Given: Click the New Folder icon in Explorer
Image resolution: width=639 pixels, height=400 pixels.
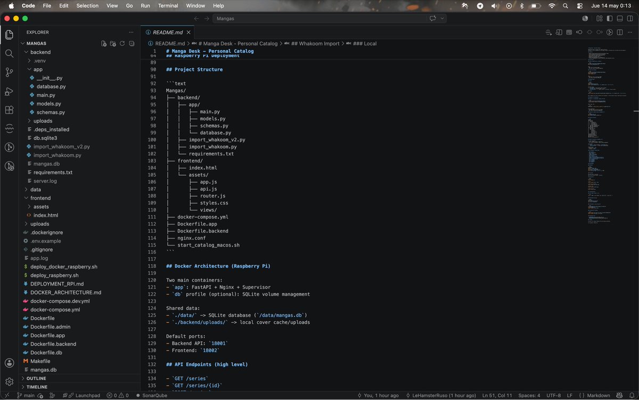Looking at the screenshot, I should click(113, 43).
